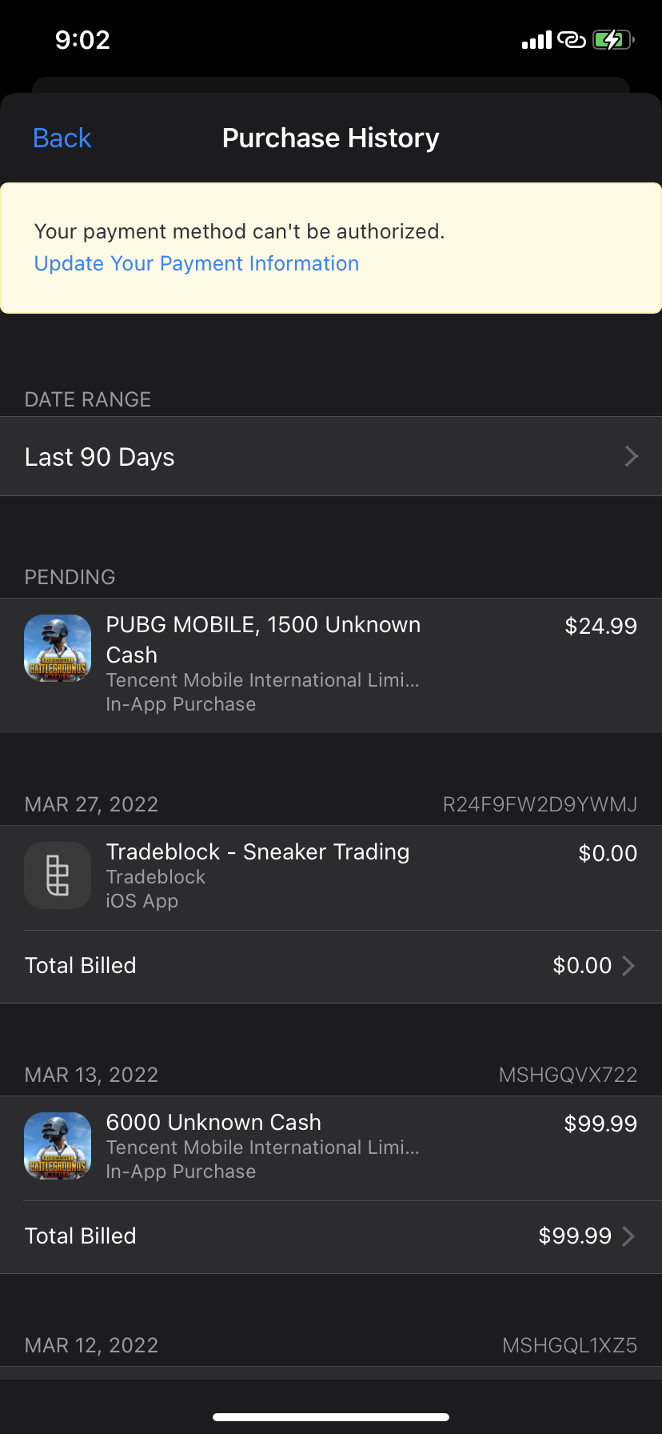This screenshot has width=662, height=1434.
Task: Select Tradeblock - Sneaker Trading purchase
Action: [331, 878]
